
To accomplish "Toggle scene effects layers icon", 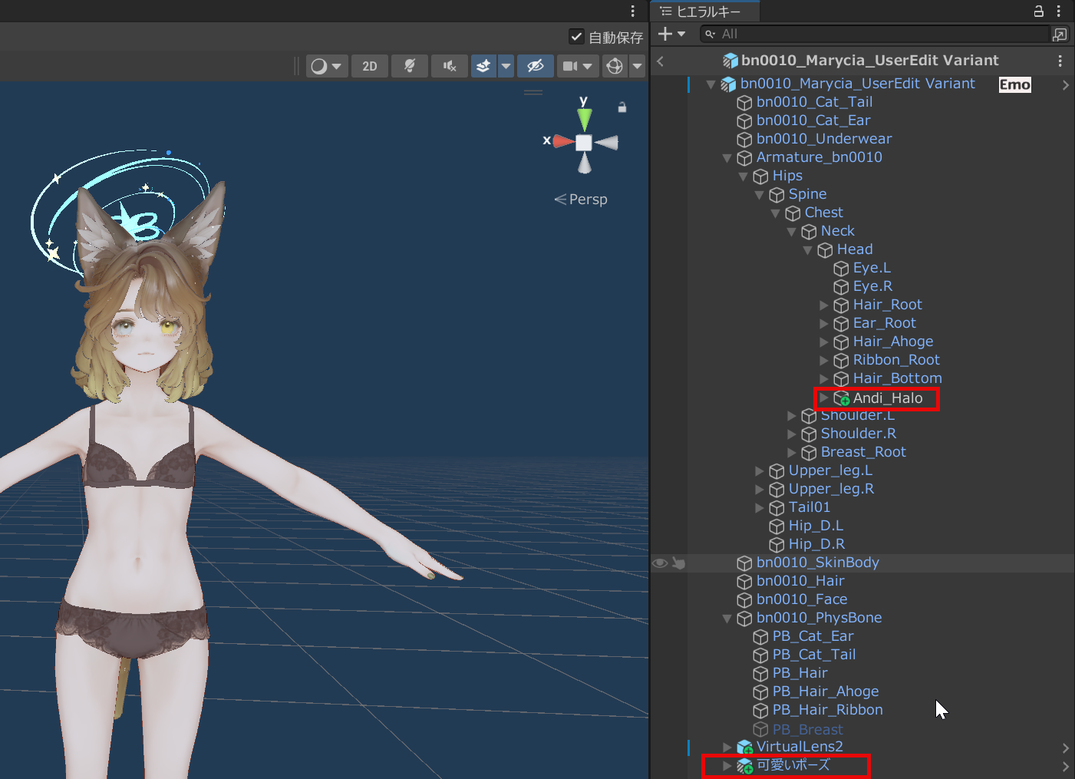I will pos(483,66).
